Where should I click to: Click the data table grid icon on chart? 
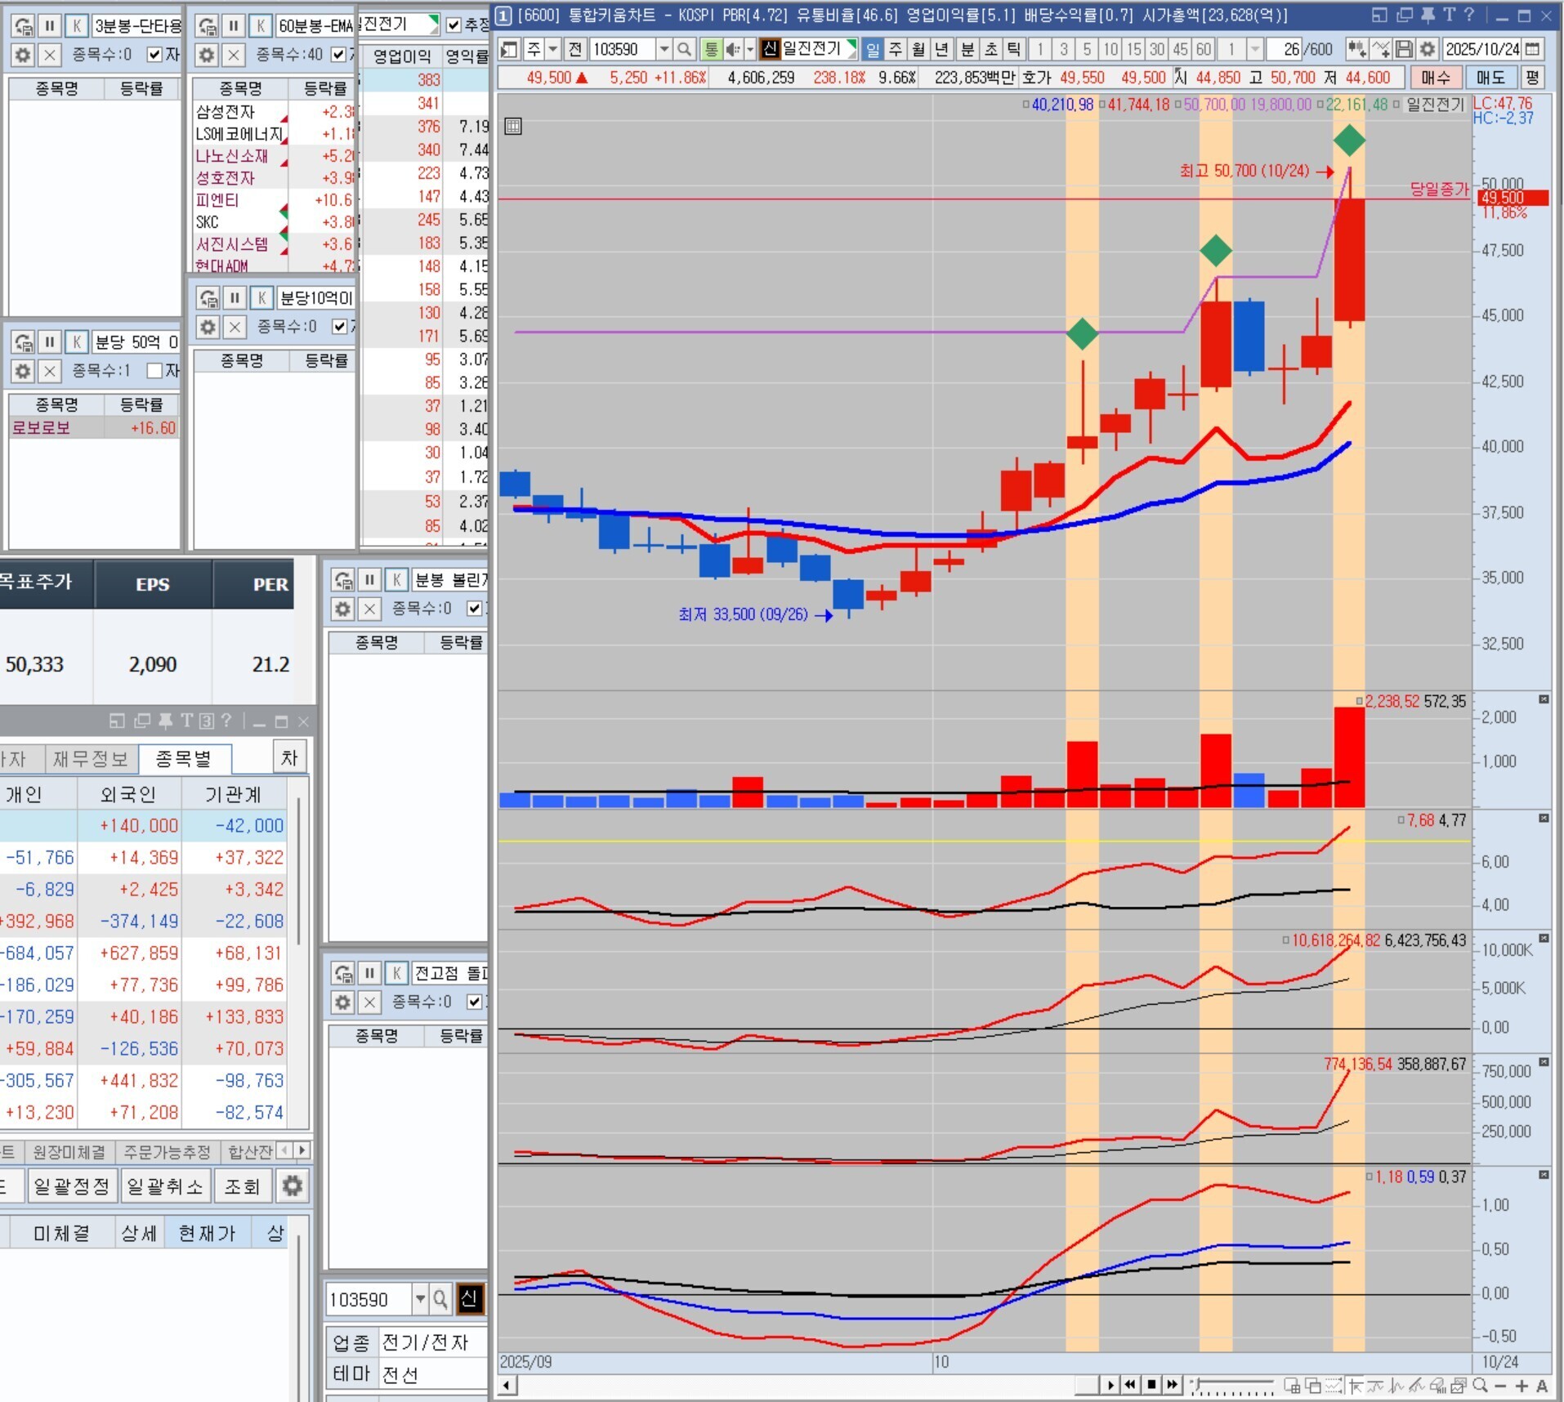pos(513,126)
